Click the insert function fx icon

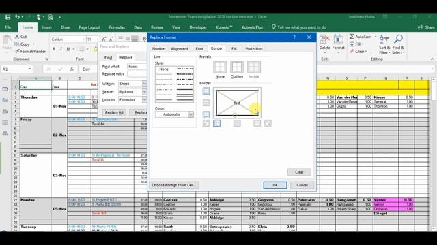72,69
